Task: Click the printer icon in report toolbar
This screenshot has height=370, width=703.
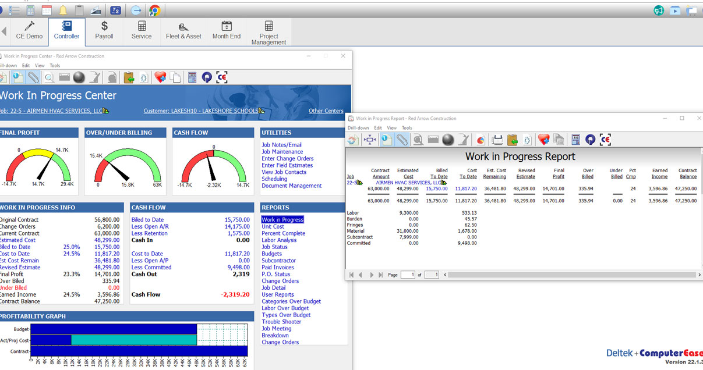Action: coord(497,140)
